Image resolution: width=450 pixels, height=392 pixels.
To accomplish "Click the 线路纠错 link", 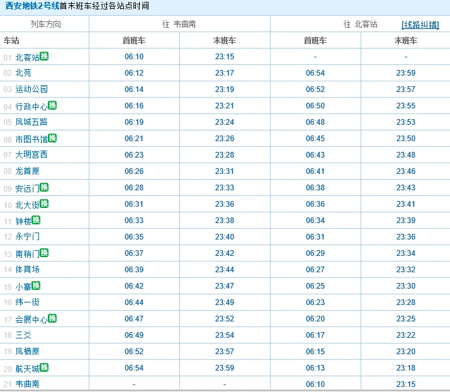I will 420,25.
